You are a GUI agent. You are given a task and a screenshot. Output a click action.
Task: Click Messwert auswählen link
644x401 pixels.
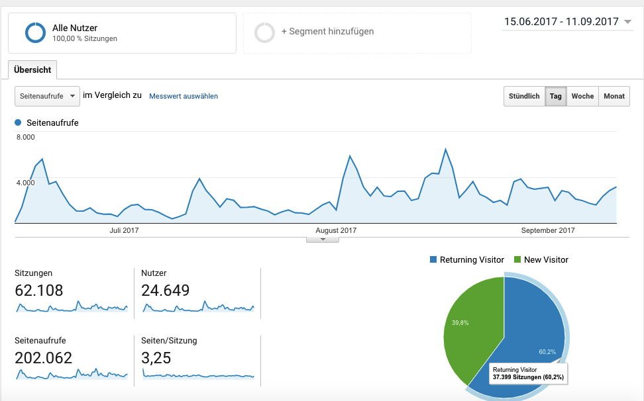point(184,96)
